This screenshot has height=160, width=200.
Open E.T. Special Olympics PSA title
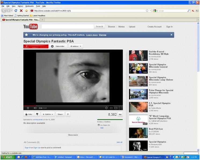click(x=159, y=104)
